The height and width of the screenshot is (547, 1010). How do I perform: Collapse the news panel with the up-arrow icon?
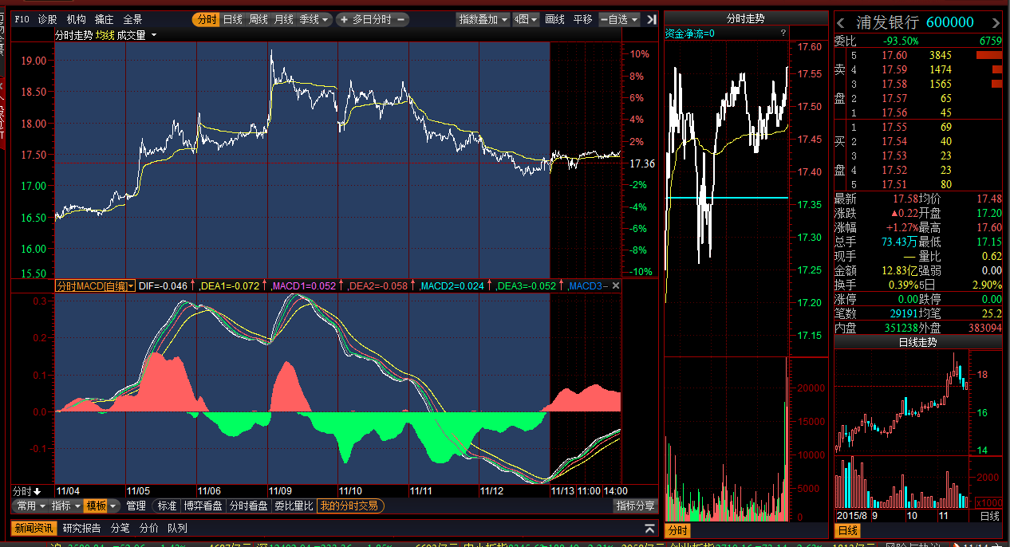(649, 529)
